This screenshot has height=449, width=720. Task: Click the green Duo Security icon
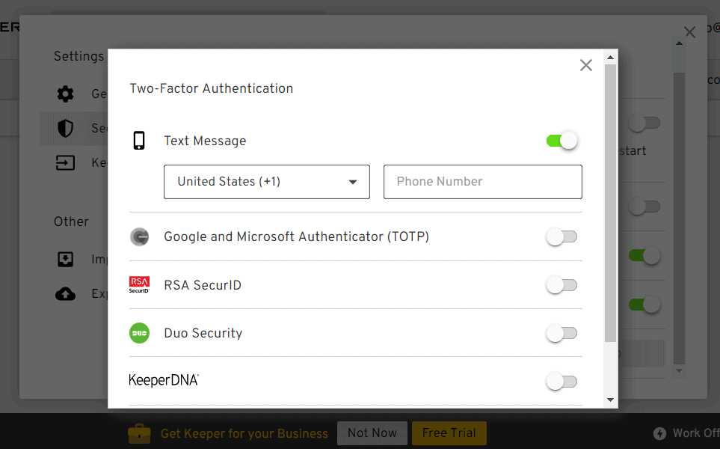point(139,333)
